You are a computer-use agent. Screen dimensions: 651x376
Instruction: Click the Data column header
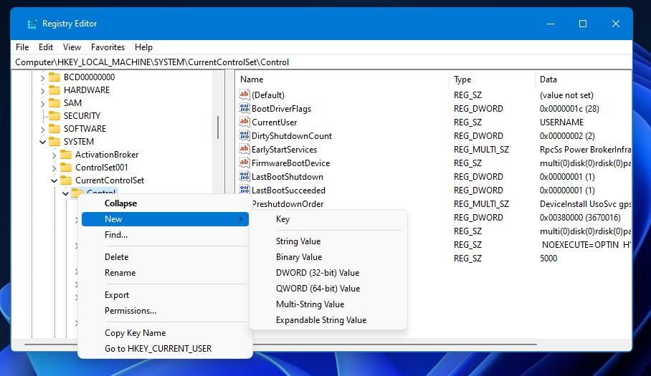pos(584,79)
